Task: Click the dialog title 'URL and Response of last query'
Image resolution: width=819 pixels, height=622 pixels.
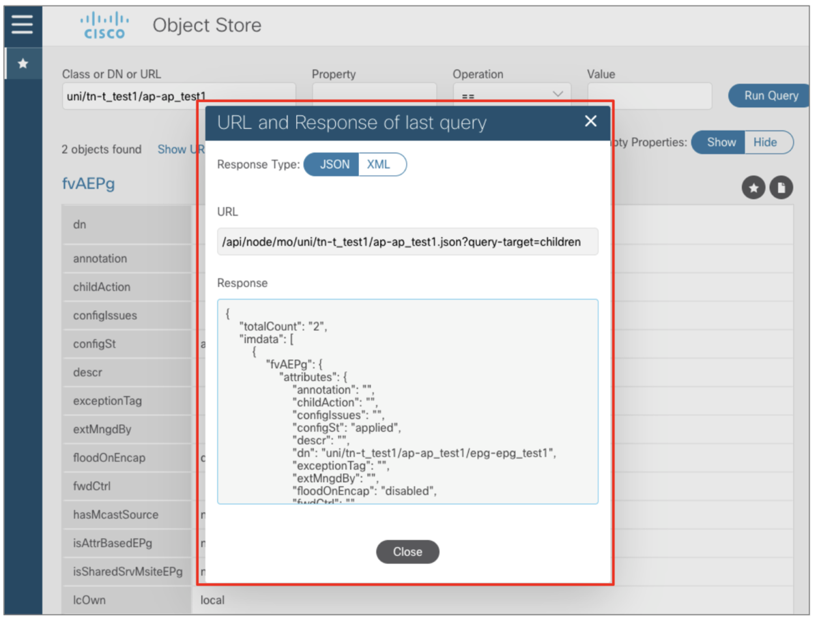Action: (x=351, y=123)
